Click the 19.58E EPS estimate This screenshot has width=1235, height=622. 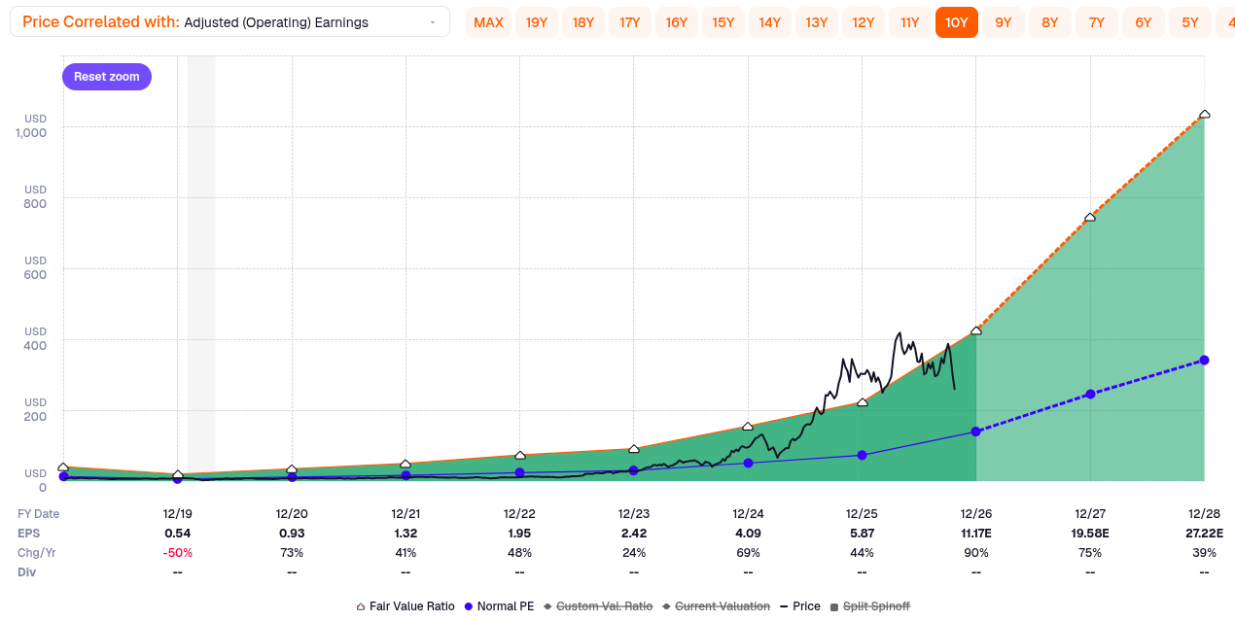pyautogui.click(x=1090, y=534)
